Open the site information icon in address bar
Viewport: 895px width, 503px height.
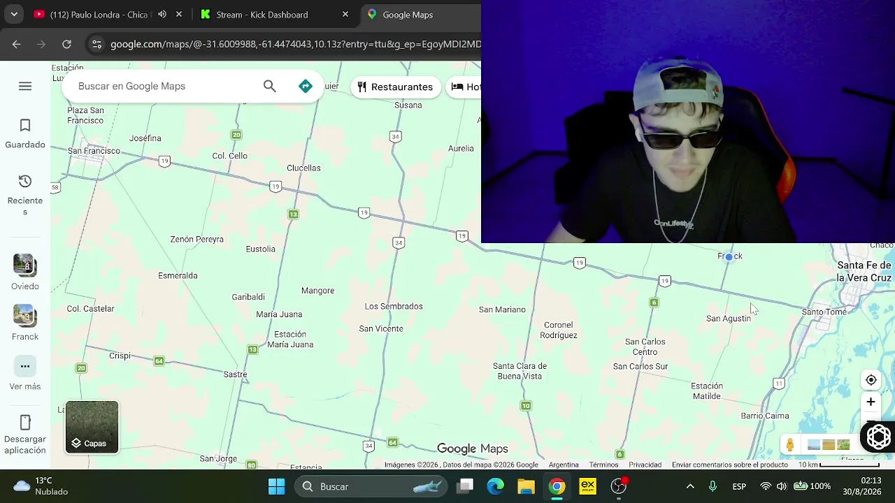coord(96,44)
